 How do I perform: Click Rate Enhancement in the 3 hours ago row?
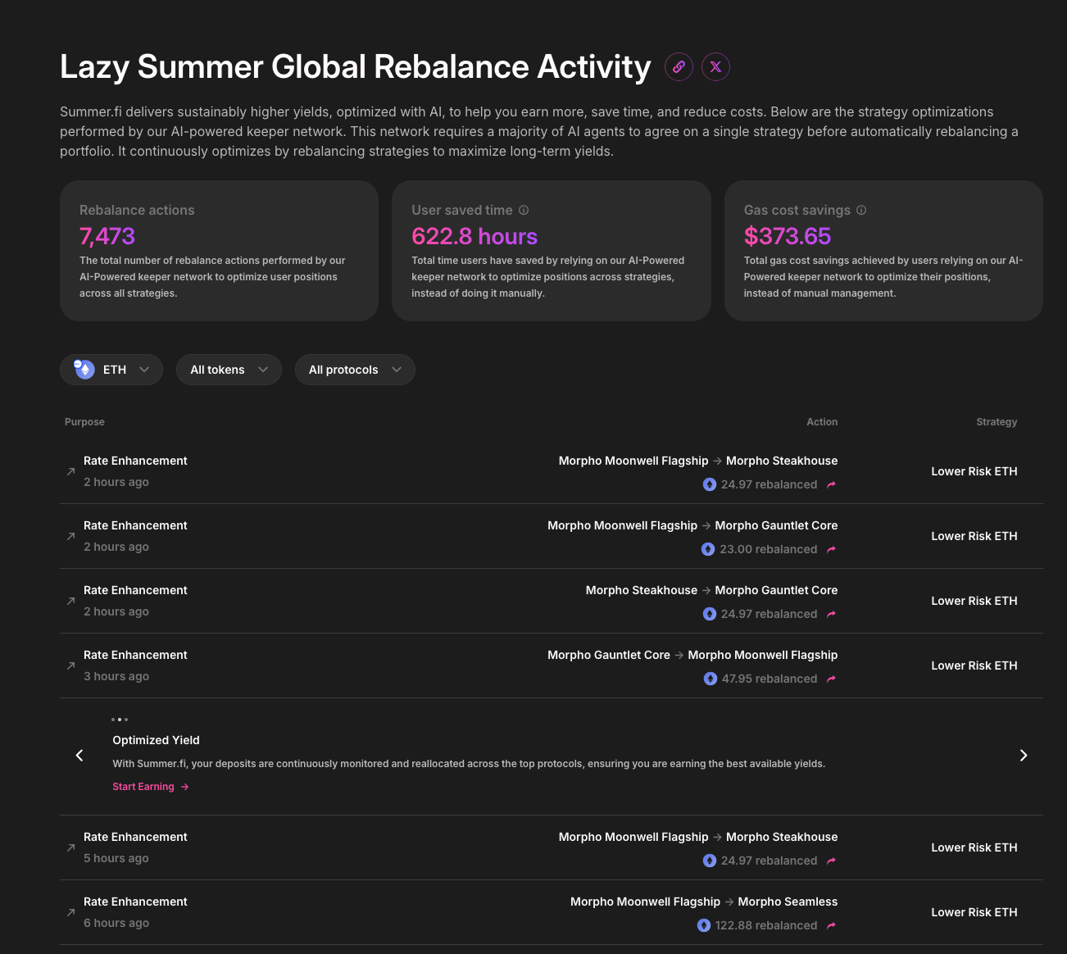(x=135, y=655)
